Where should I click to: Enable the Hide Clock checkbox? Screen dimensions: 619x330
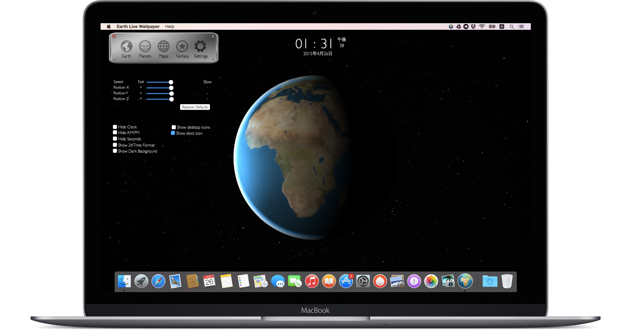pos(115,127)
